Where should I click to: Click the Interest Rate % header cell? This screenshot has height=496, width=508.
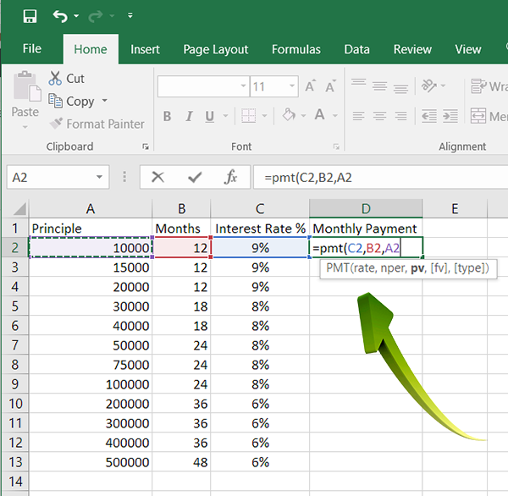pos(260,229)
